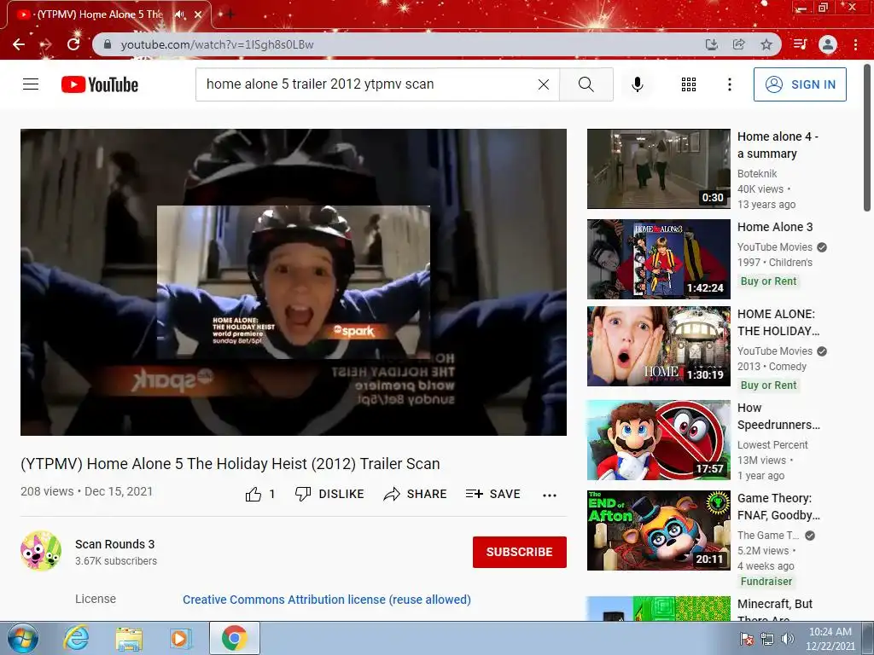The height and width of the screenshot is (655, 874).
Task: Open the more actions ellipsis under the video
Action: [550, 496]
